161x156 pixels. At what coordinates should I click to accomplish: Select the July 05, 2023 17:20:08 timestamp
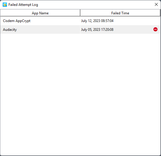(97, 30)
